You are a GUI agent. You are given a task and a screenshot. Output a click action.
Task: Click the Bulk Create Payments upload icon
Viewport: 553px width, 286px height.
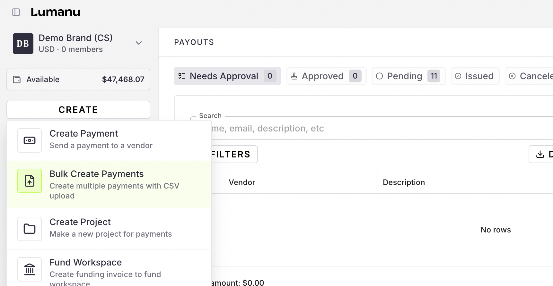[30, 181]
